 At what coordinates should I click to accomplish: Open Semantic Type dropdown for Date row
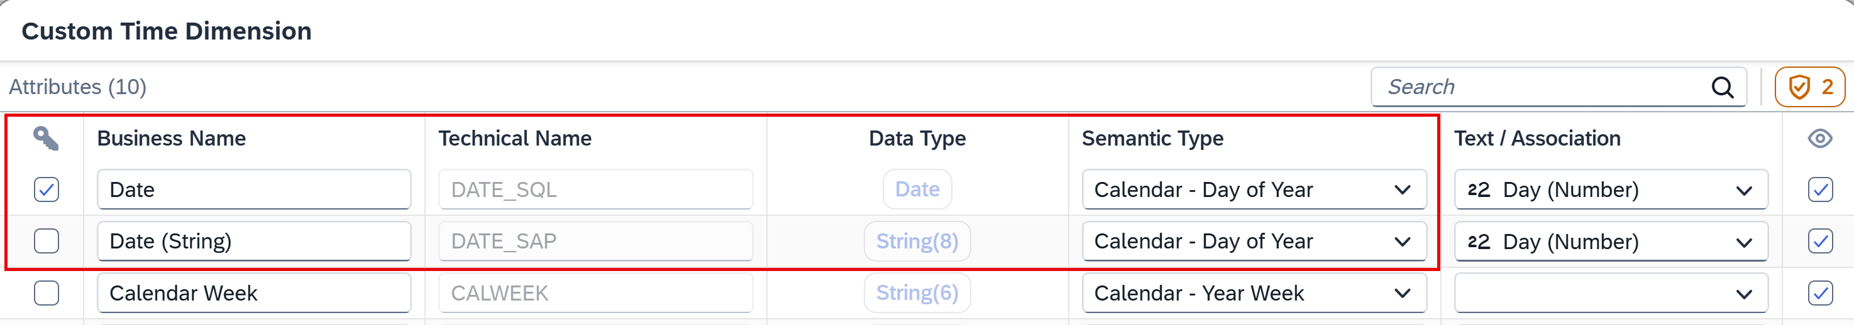[1254, 190]
